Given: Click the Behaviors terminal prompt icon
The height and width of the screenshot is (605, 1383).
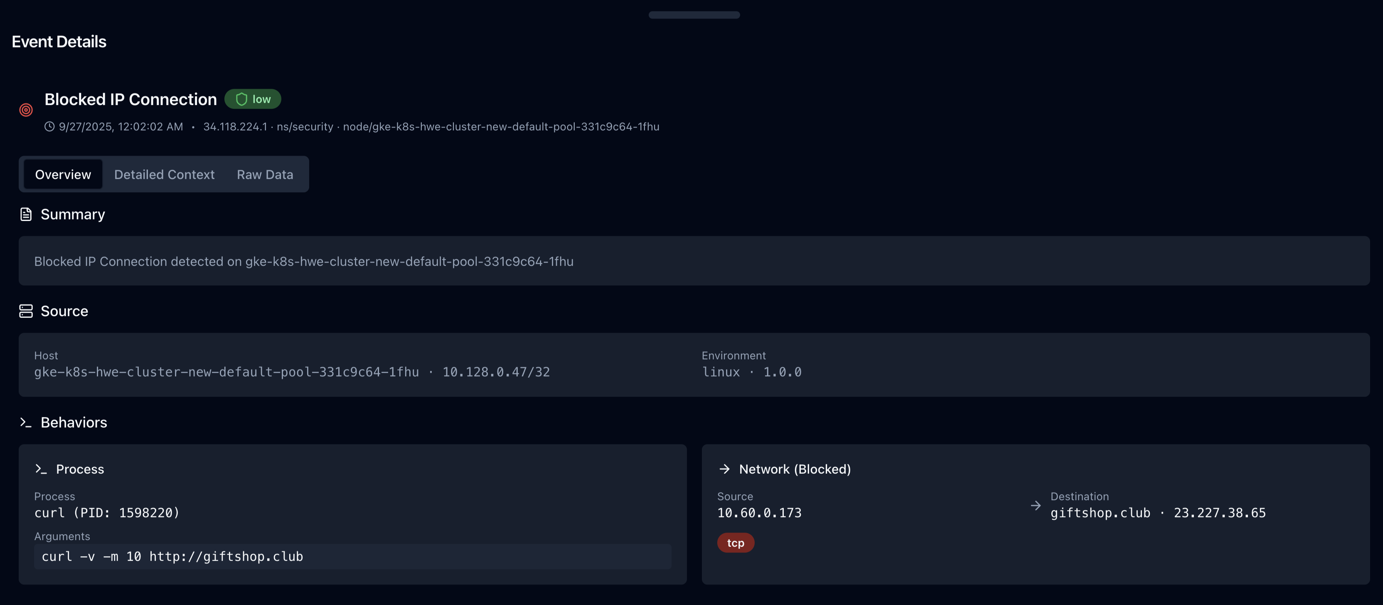Looking at the screenshot, I should click(26, 423).
